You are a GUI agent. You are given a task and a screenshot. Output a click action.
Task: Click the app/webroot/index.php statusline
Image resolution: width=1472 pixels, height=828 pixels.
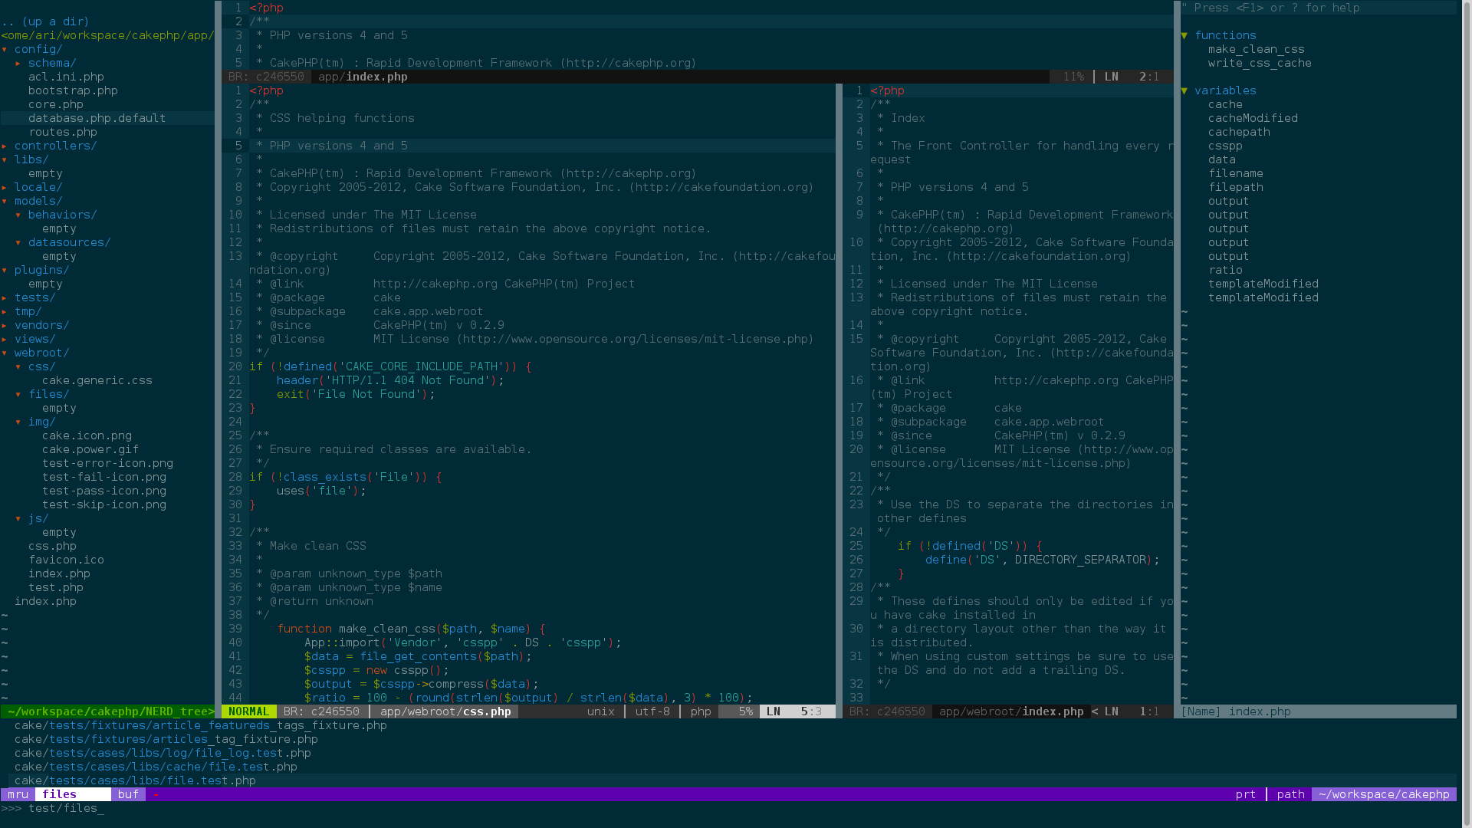click(1010, 711)
